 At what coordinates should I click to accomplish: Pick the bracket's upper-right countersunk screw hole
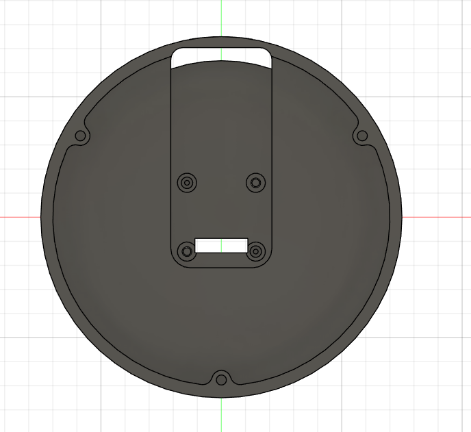click(x=256, y=183)
